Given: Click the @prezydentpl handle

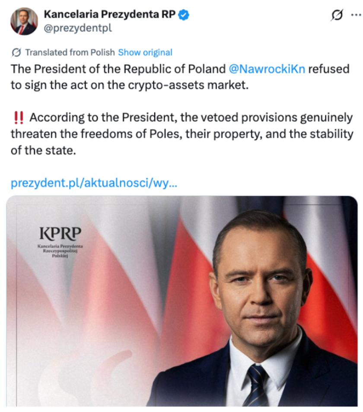Looking at the screenshot, I should 78,29.
